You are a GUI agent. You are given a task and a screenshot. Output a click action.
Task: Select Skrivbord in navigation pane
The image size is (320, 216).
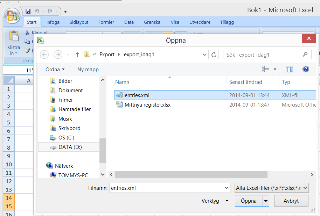(69, 128)
